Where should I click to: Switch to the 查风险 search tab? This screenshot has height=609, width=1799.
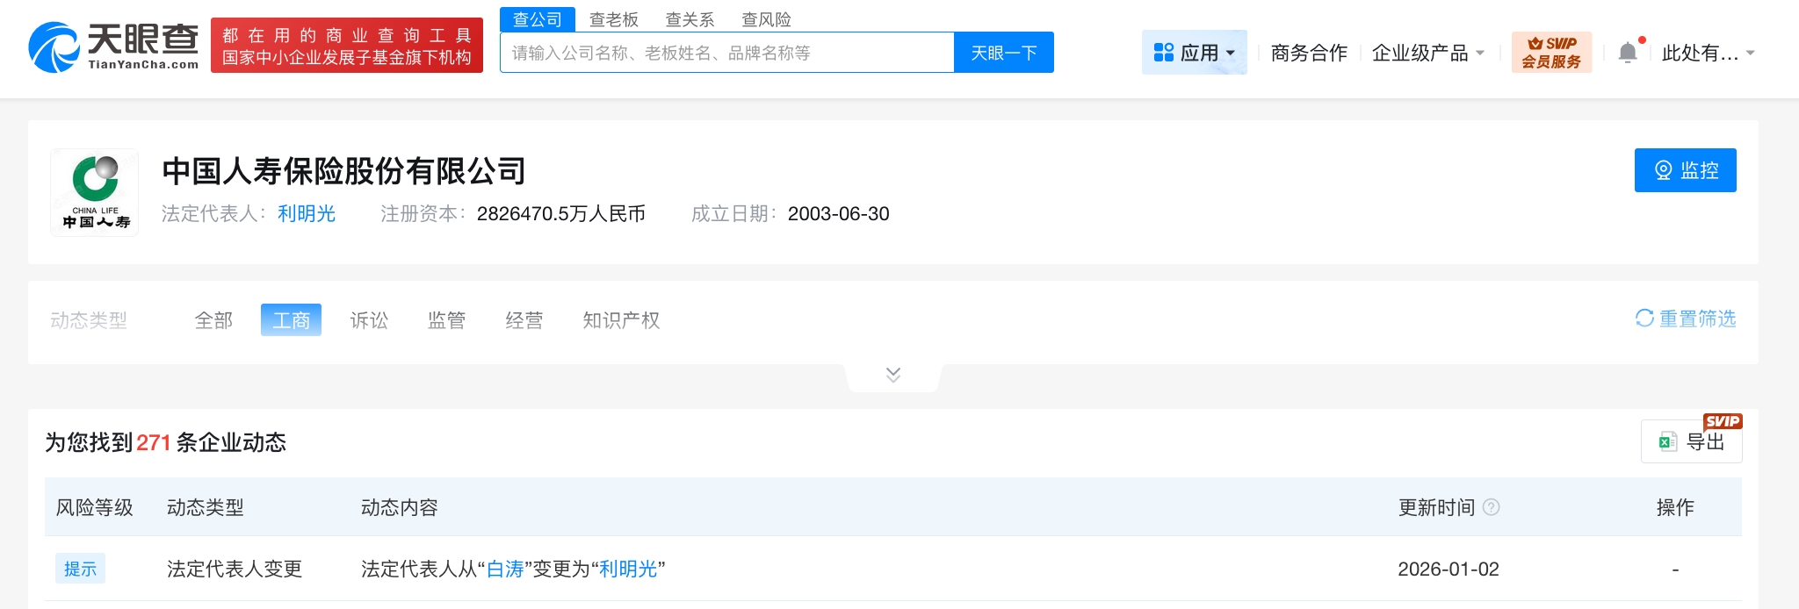[x=766, y=19]
